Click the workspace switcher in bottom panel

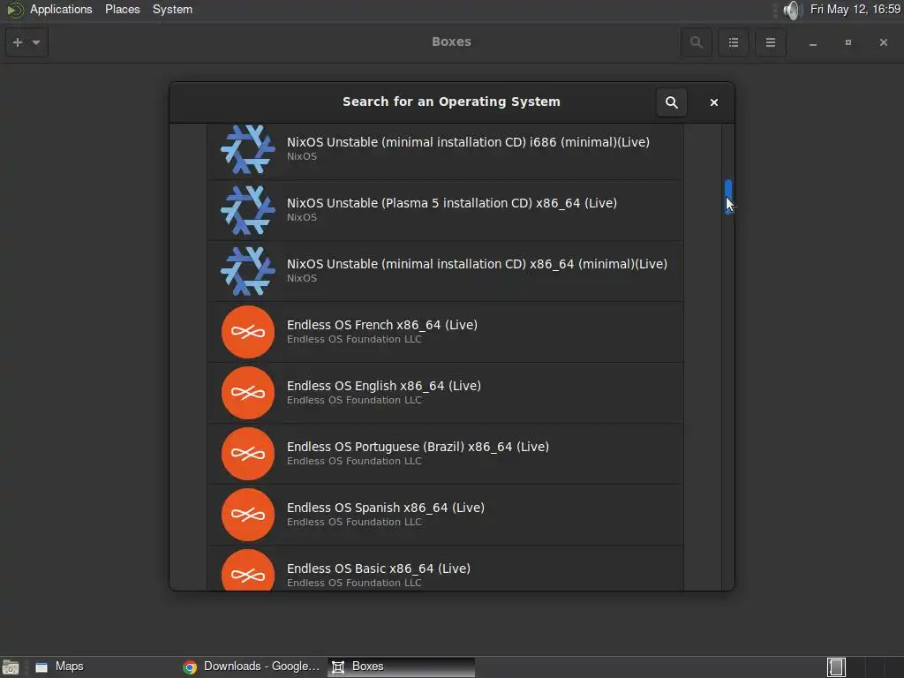tap(837, 667)
